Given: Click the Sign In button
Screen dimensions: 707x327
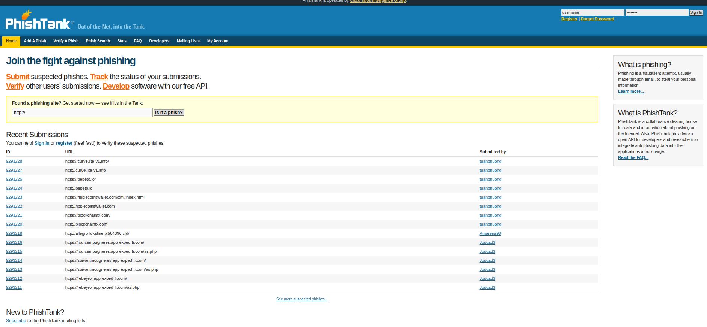Looking at the screenshot, I should pos(696,13).
